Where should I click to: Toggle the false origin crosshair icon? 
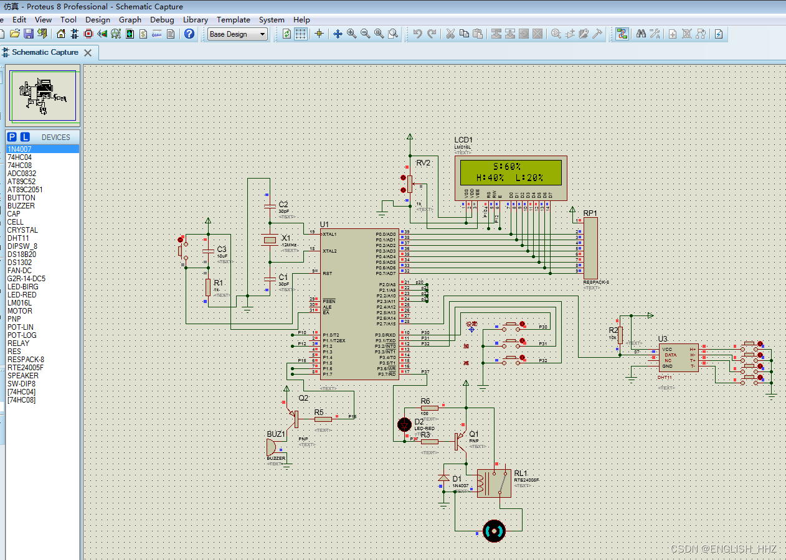coord(319,34)
